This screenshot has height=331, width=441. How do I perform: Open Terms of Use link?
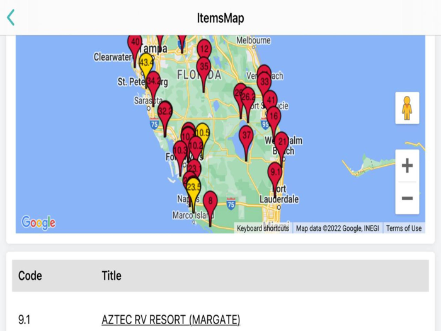404,228
